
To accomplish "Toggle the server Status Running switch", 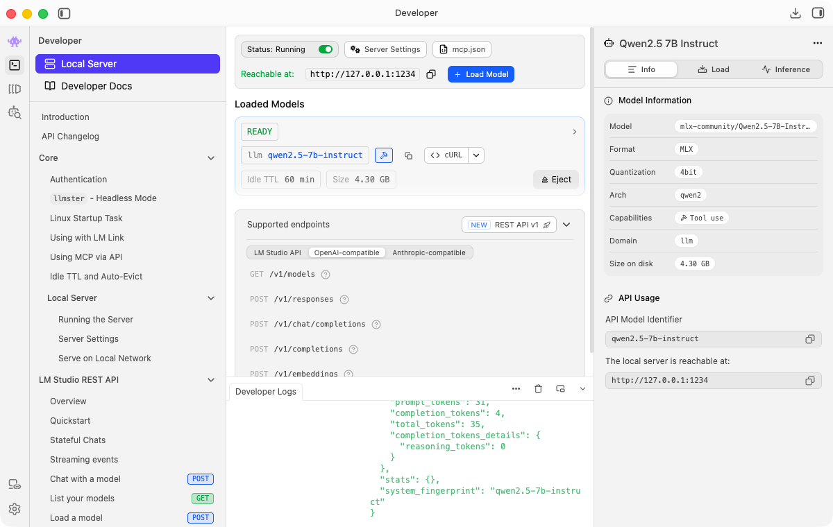I will click(x=326, y=49).
